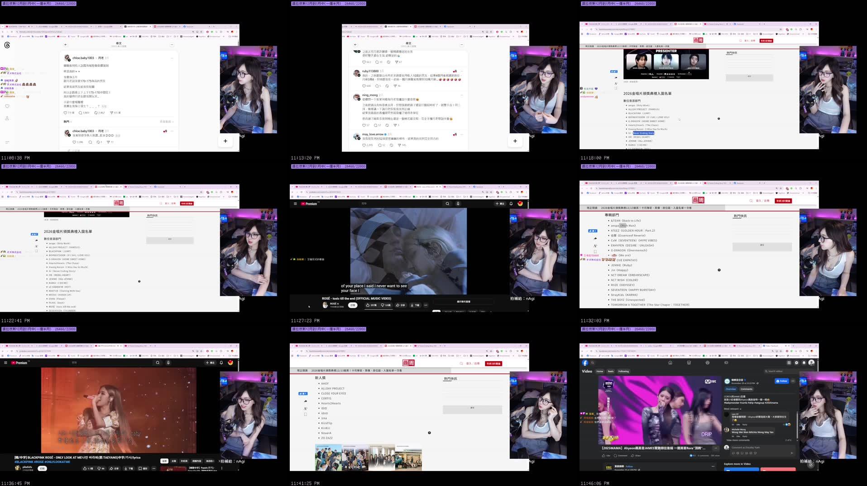Like the ROSÉ music video with thumbs up
Viewport: 867px width, 486px height.
(x=368, y=305)
